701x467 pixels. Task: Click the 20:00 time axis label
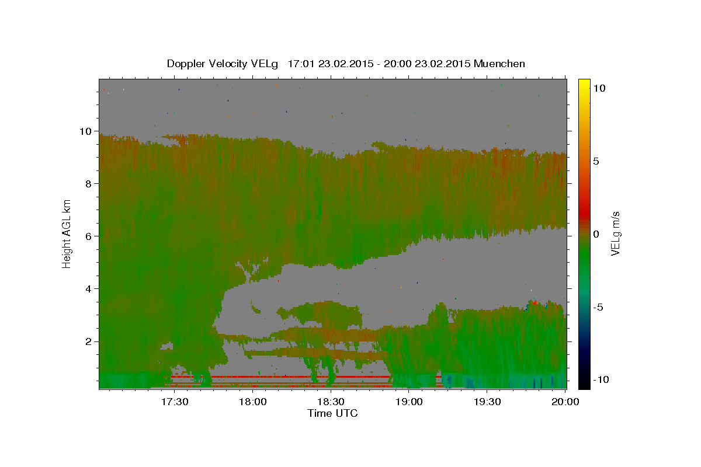tap(565, 402)
